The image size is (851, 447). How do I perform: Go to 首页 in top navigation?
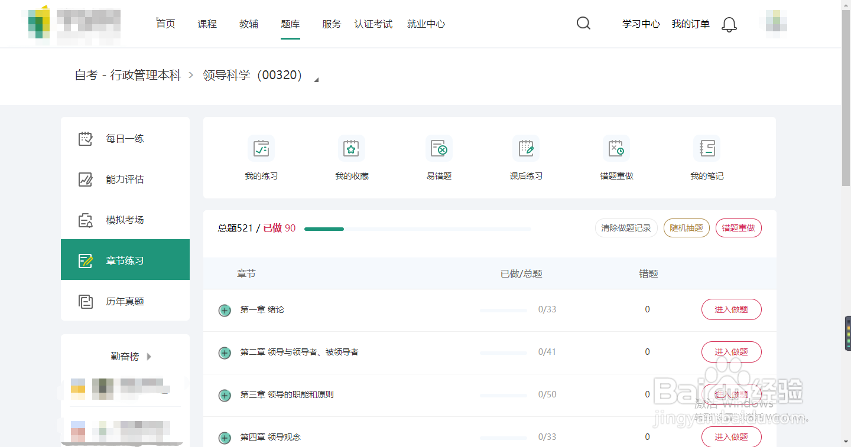point(166,24)
